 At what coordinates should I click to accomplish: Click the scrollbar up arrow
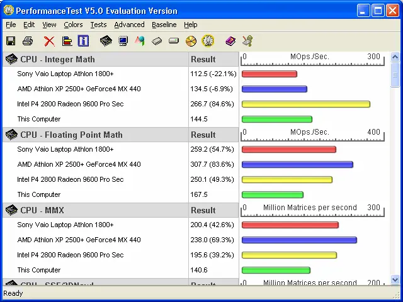[395, 57]
